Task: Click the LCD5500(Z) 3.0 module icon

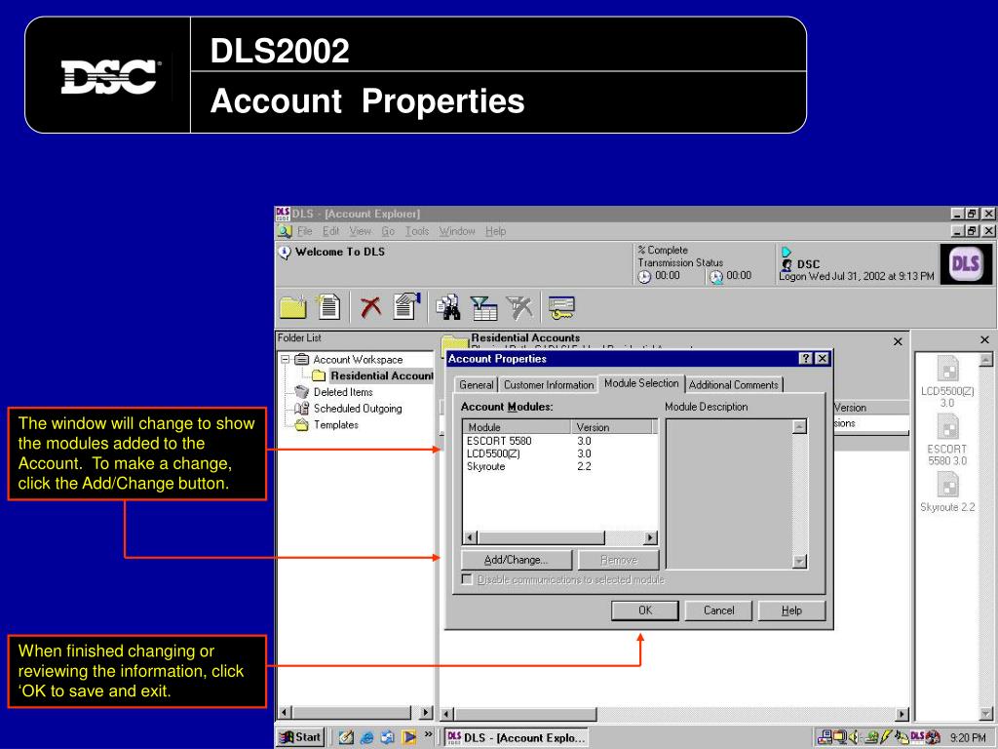Action: tap(947, 370)
